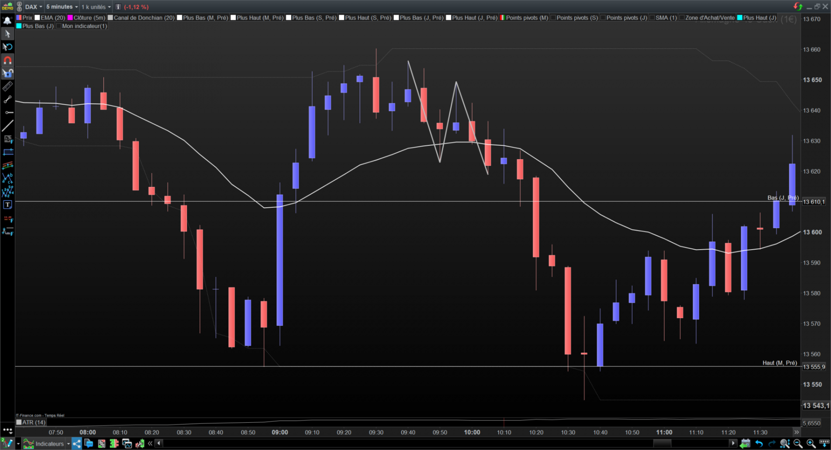Open the alerts bell icon
Image resolution: width=831 pixels, height=450 pixels.
tap(7, 20)
